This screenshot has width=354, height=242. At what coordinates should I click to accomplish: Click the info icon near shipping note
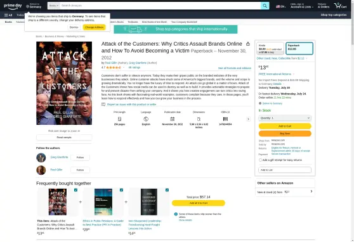click(x=176, y=214)
